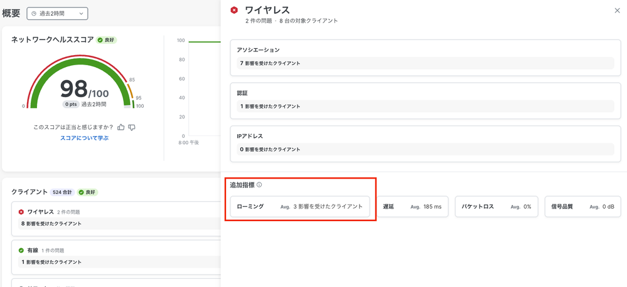
Task: Click the green line on the score chart
Action: (205, 41)
